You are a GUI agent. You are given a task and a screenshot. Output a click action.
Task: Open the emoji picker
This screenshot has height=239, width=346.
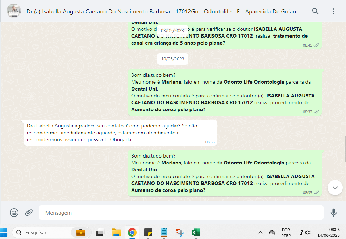coord(14,213)
